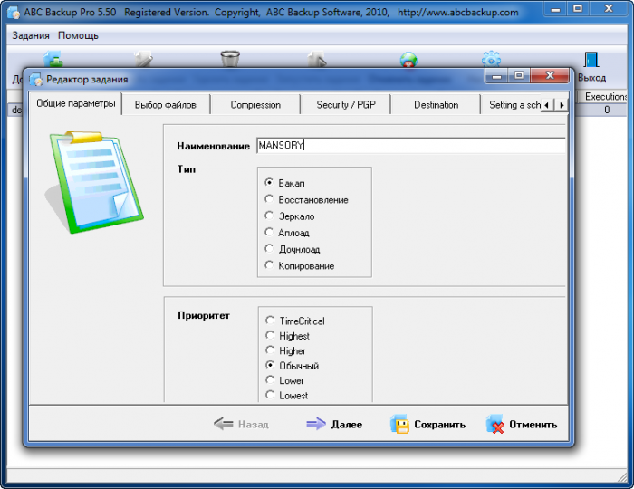Viewport: 634px width, 489px height.
Task: Click the globe icon in main toolbar
Action: [x=408, y=60]
